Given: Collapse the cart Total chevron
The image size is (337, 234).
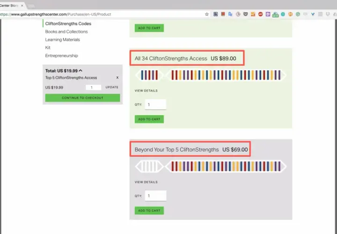Looking at the screenshot, I should 81,71.
